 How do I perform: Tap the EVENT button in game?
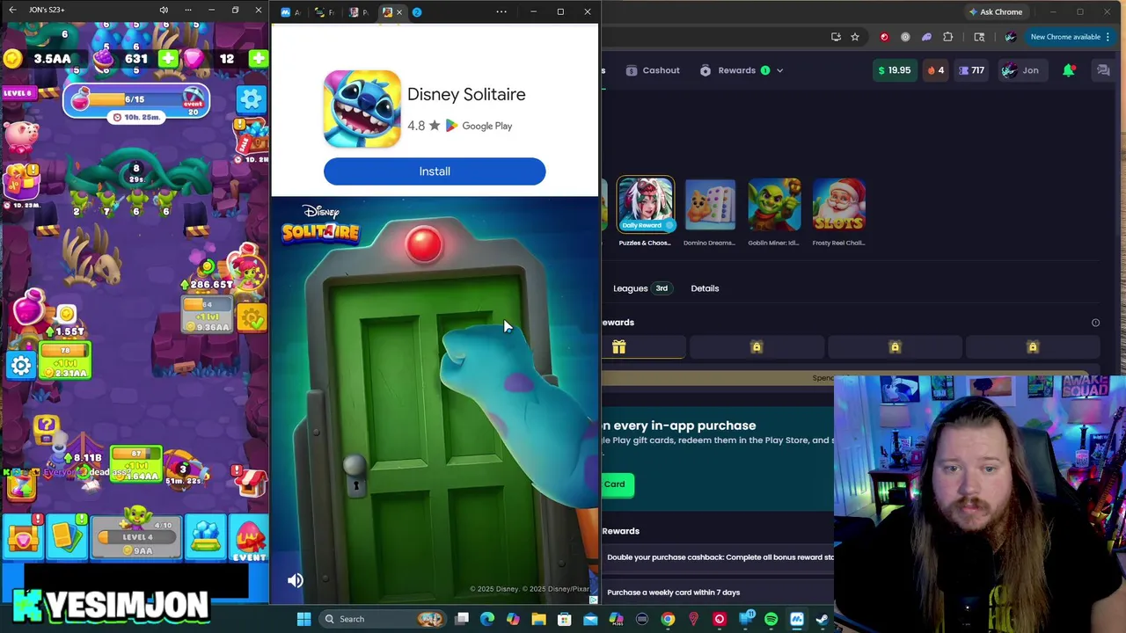[x=250, y=539]
